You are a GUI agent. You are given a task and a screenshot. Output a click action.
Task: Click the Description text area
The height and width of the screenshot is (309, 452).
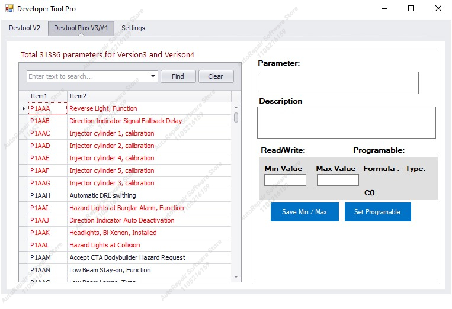tap(347, 123)
